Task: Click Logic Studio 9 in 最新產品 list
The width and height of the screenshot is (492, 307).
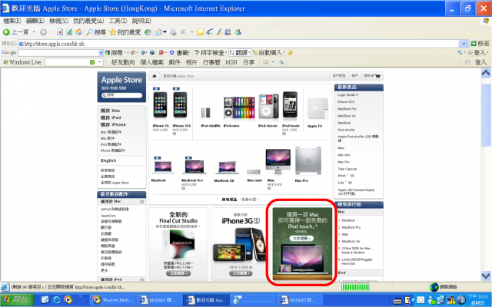Action: coord(347,94)
